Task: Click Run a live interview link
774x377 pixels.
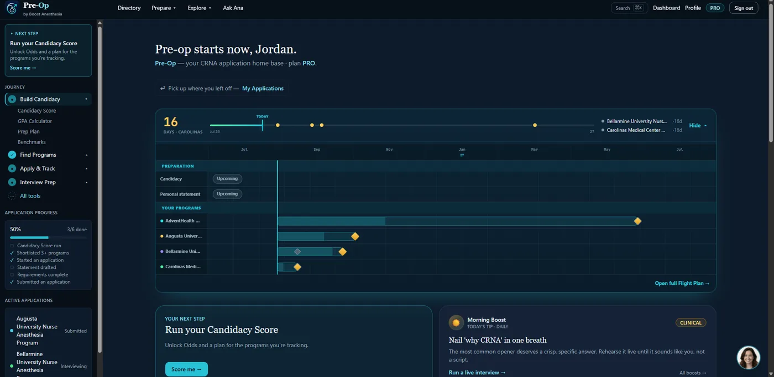Action: [x=477, y=373]
